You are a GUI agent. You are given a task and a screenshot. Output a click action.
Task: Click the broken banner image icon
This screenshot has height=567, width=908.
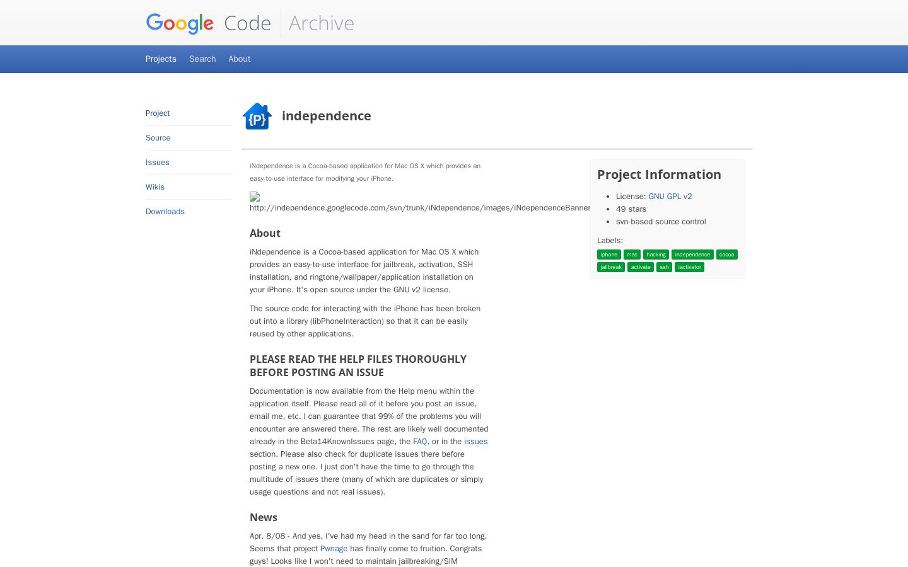[255, 197]
